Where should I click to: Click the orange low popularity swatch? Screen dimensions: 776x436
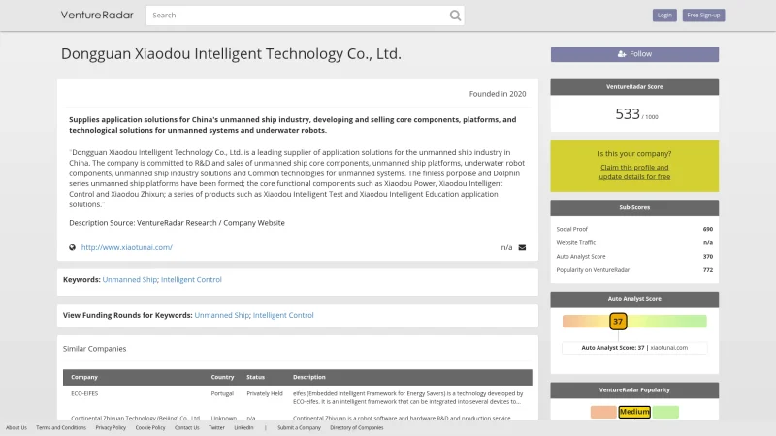[603, 412]
